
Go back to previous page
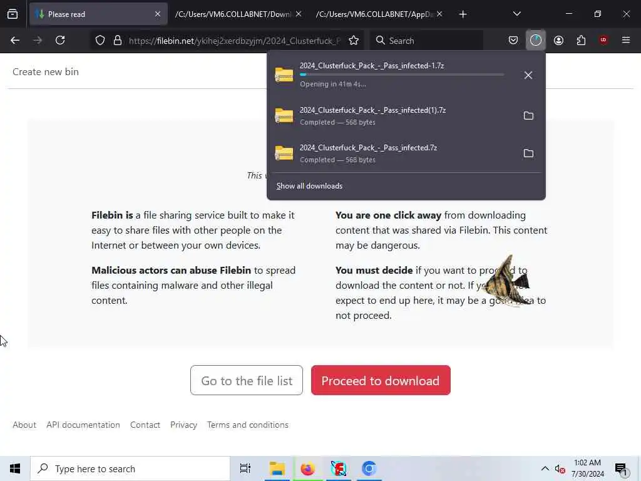click(15, 41)
